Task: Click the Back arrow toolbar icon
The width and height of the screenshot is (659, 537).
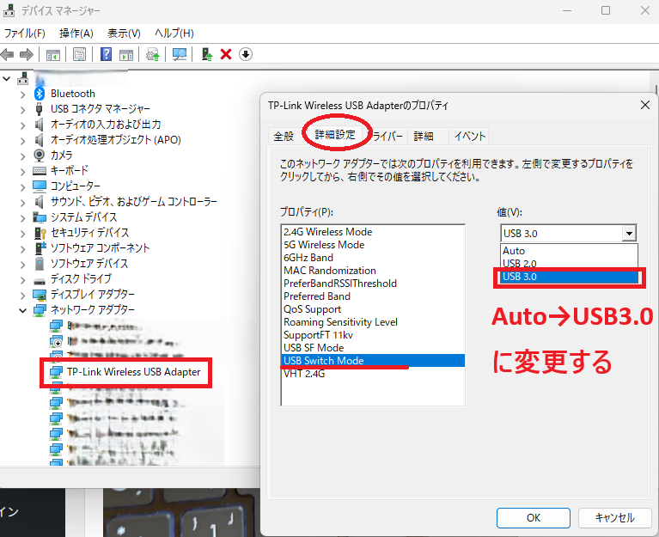Action: coord(8,54)
